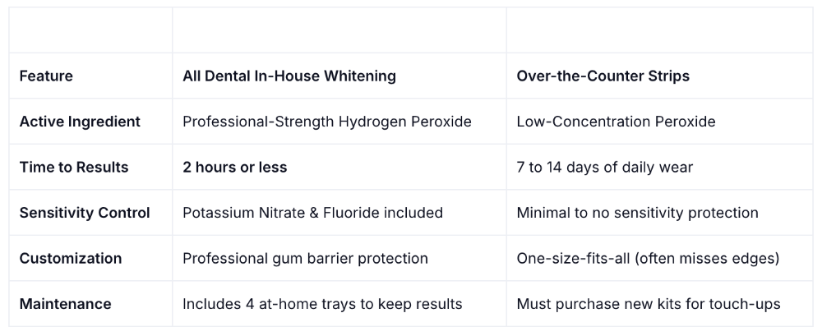Select the "Maintenance" row label
The image size is (822, 336).
coord(65,304)
